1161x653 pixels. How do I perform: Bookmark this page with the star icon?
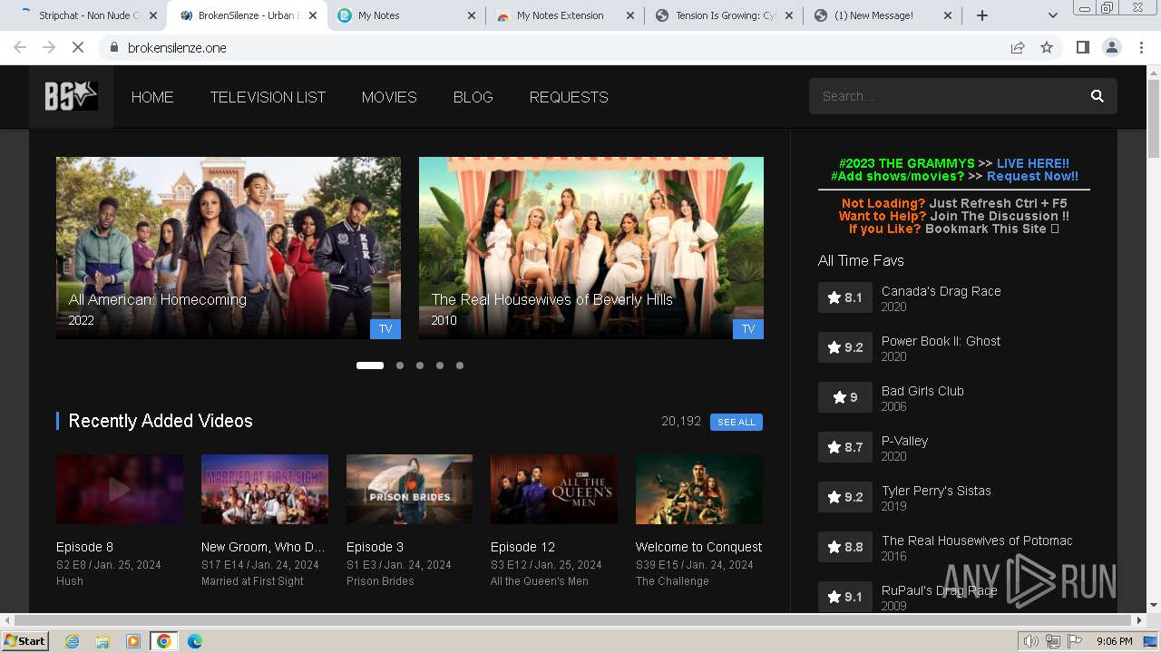point(1047,47)
